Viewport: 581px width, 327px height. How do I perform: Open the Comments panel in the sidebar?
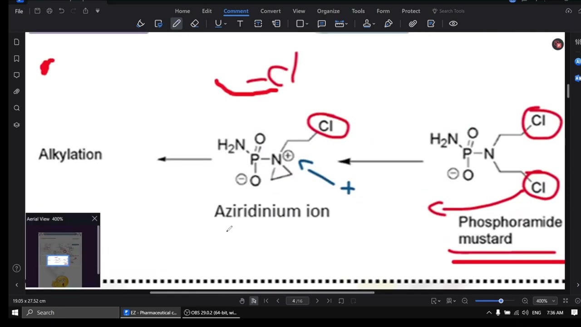[17, 75]
